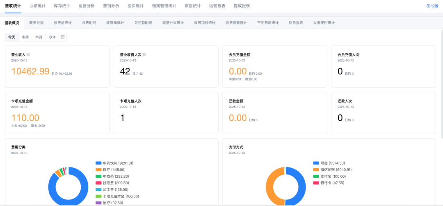Go to 医保统计 in top navigation
The height and width of the screenshot is (206, 443).
[136, 6]
